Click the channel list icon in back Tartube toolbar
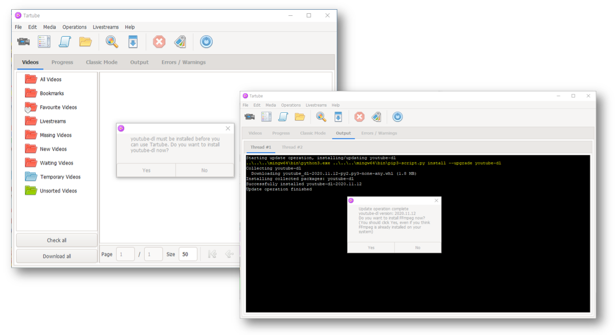This screenshot has height=335, width=616. coord(44,42)
